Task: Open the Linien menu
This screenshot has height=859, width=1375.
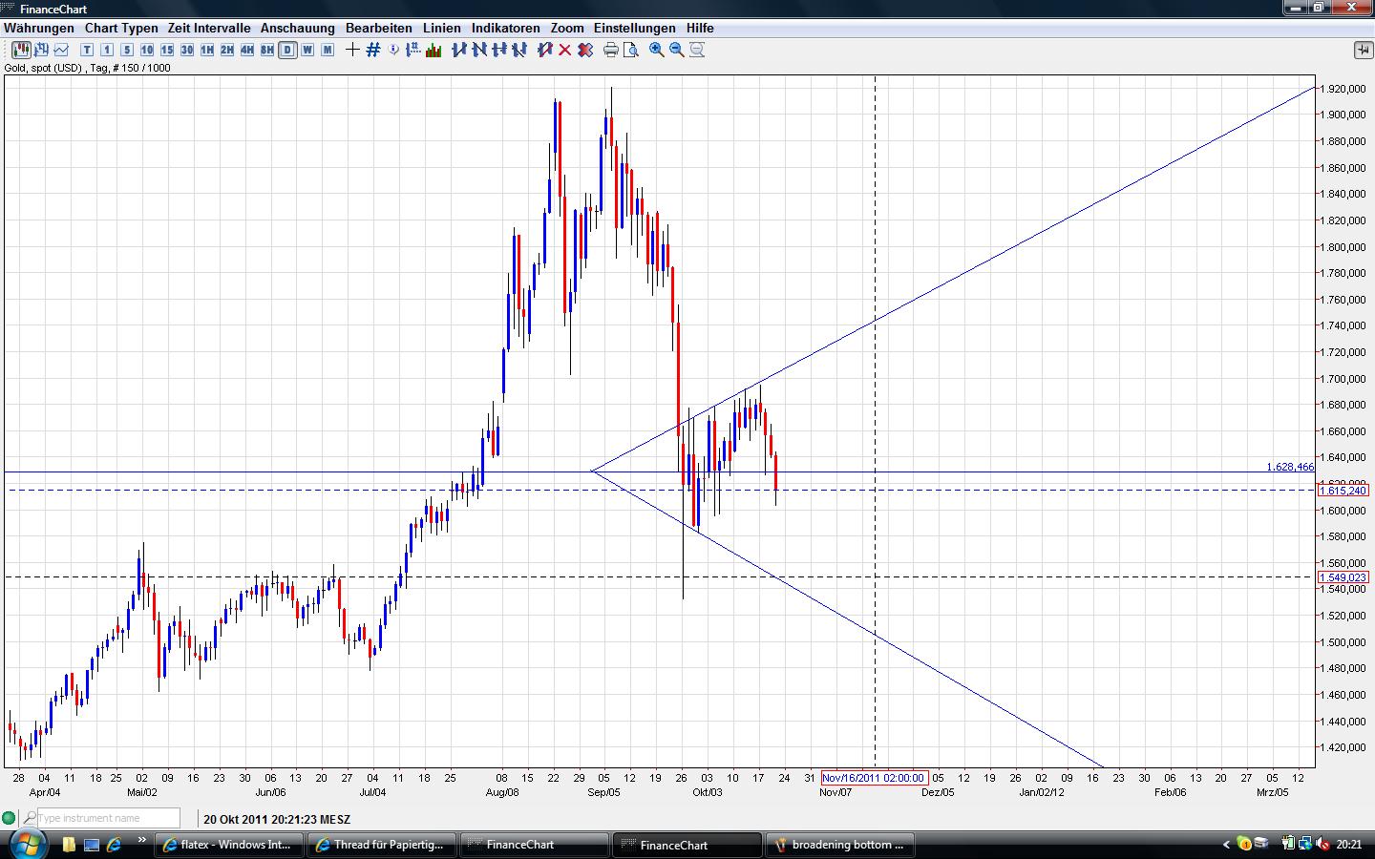Action: pos(442,28)
